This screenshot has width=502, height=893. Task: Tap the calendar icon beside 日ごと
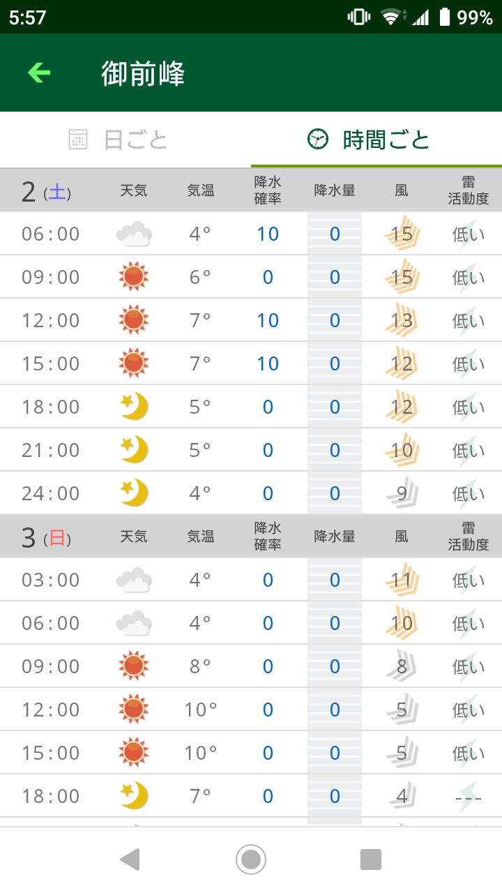(78, 140)
